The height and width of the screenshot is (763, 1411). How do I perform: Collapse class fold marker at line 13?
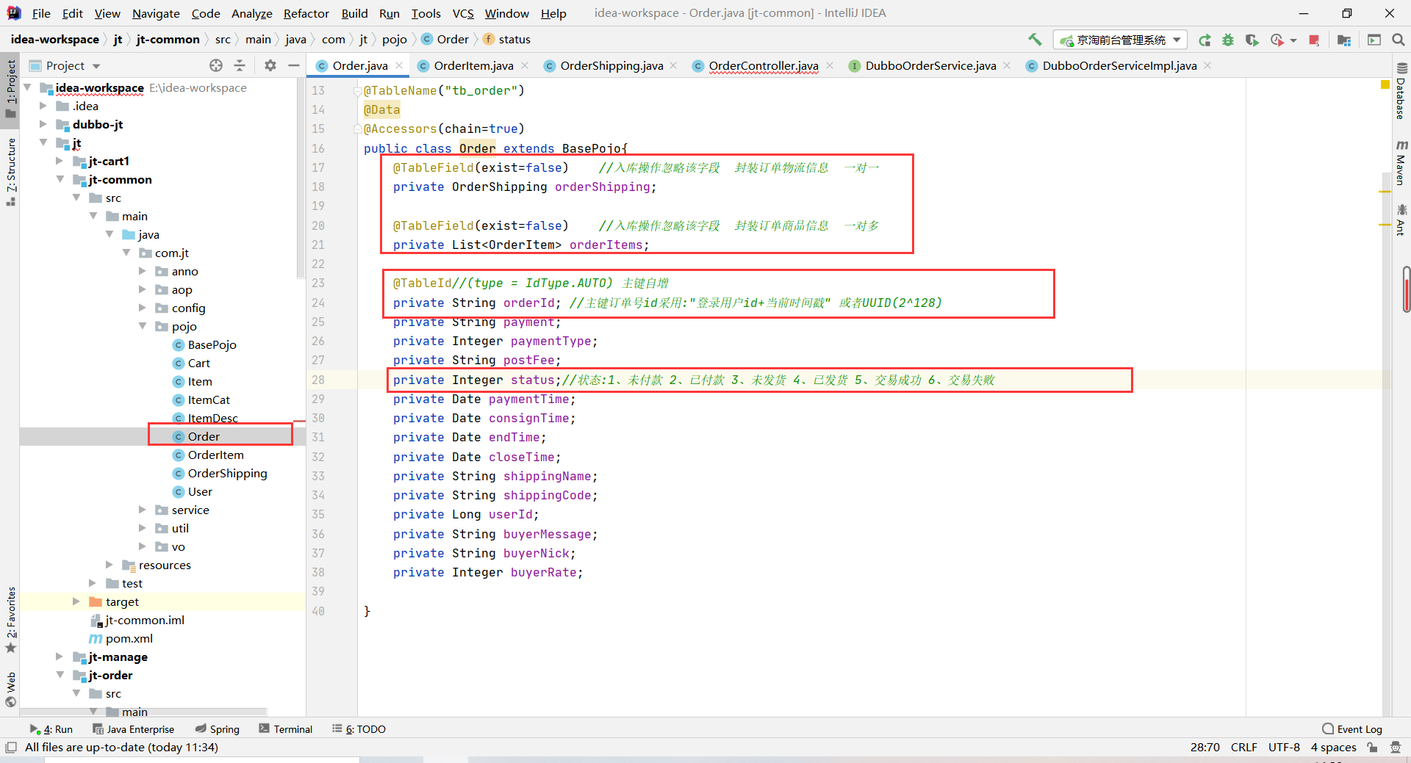[x=358, y=90]
